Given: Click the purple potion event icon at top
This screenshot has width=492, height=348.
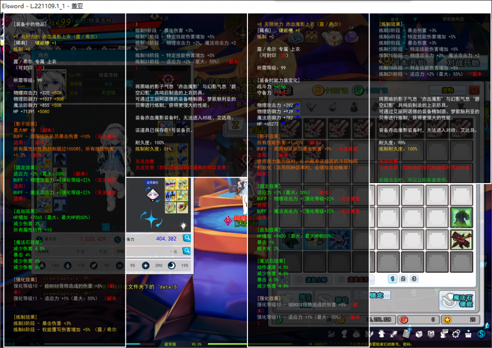Looking at the screenshot, I should [x=352, y=36].
